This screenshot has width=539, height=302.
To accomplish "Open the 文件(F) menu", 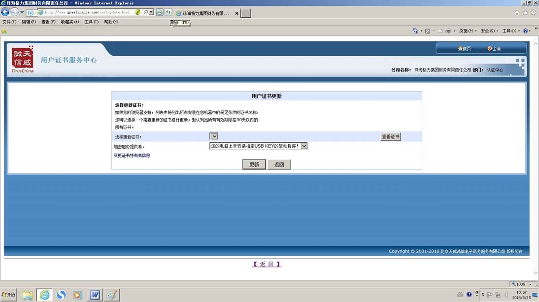I will point(9,22).
